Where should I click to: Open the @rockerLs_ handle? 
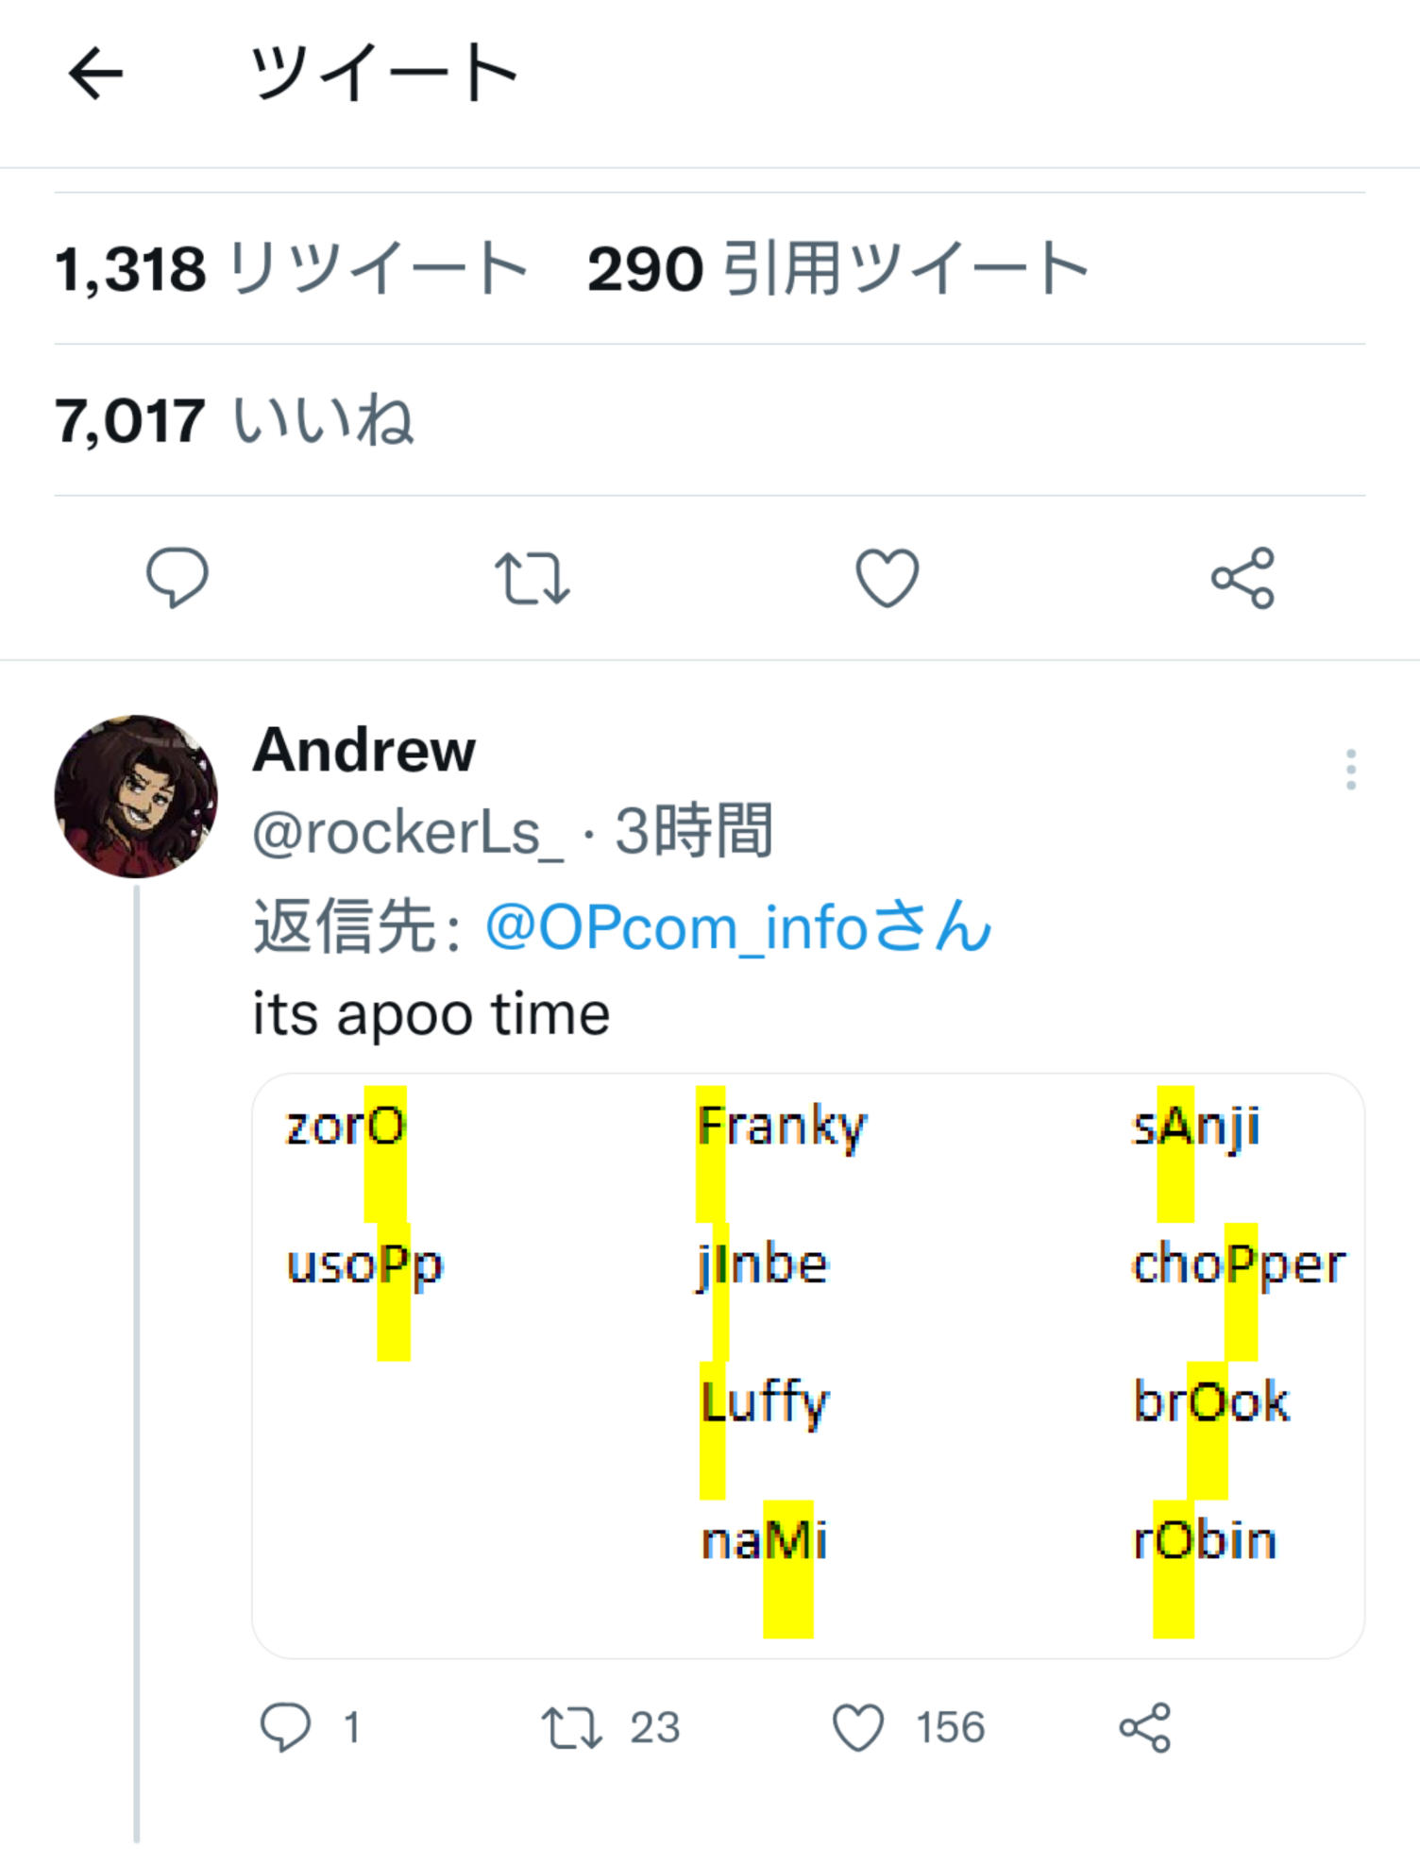(407, 833)
